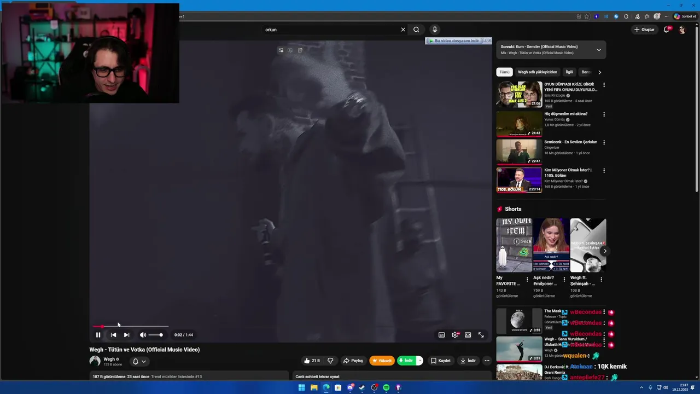
Task: Open Wegh channel avatar
Action: pos(95,361)
